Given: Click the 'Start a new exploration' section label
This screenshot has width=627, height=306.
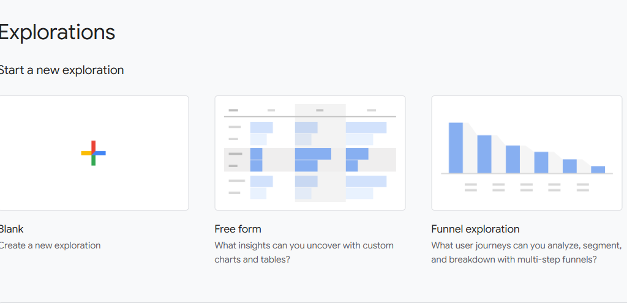Looking at the screenshot, I should tap(61, 70).
